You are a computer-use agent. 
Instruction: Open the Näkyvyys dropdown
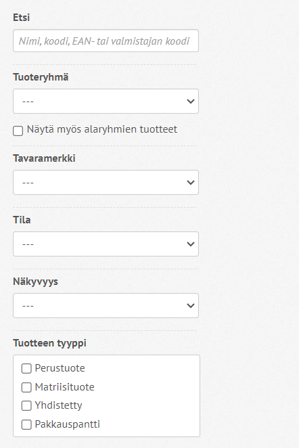point(106,305)
